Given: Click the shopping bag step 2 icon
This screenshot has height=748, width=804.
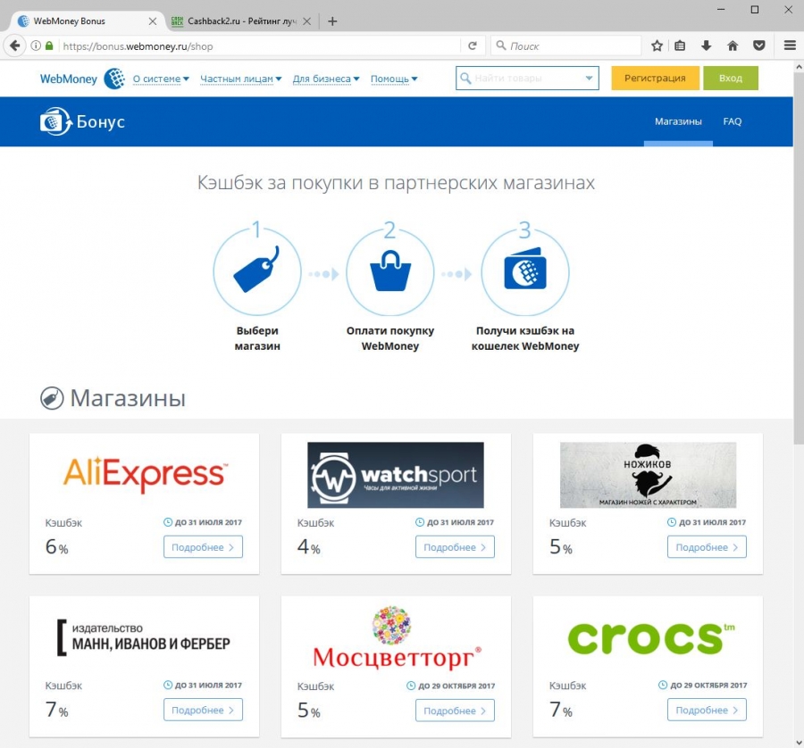Looking at the screenshot, I should point(390,271).
